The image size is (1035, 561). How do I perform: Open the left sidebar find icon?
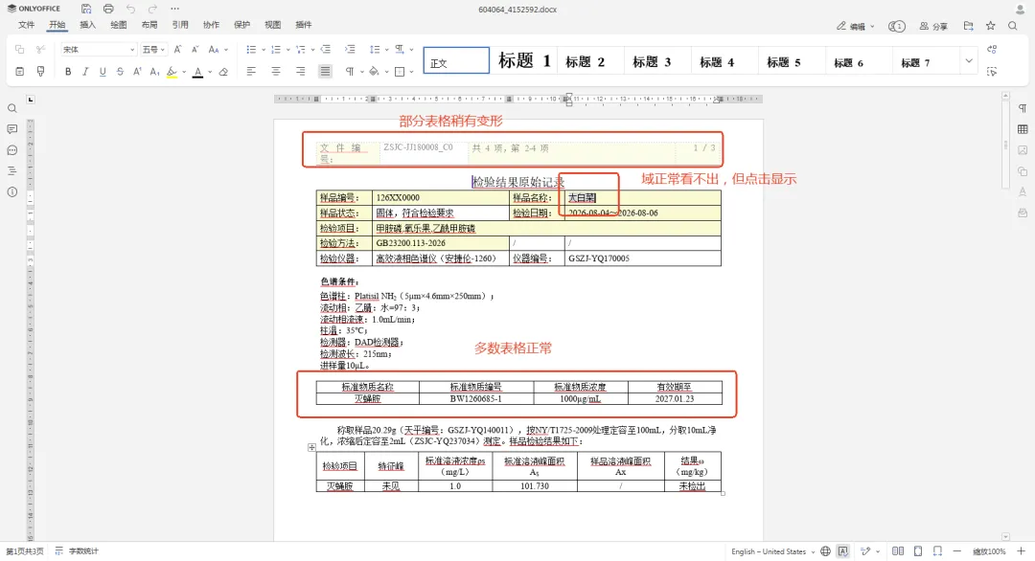click(11, 109)
